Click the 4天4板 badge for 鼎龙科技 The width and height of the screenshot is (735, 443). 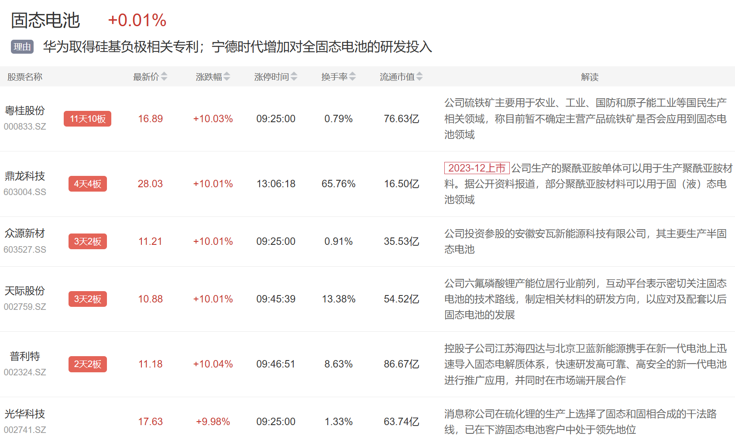(87, 184)
